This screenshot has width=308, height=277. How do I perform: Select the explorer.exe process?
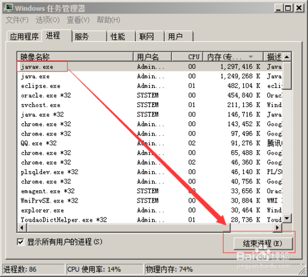150,211
